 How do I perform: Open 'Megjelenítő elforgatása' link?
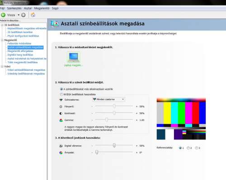pos(20,51)
